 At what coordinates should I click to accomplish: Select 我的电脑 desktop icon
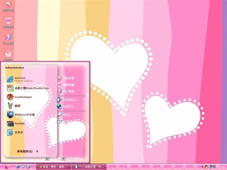(8, 23)
